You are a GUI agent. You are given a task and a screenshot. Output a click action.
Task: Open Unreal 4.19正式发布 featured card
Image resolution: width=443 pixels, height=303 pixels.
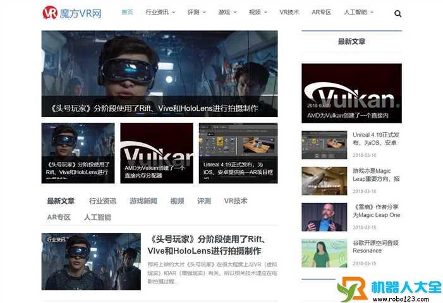click(238, 153)
